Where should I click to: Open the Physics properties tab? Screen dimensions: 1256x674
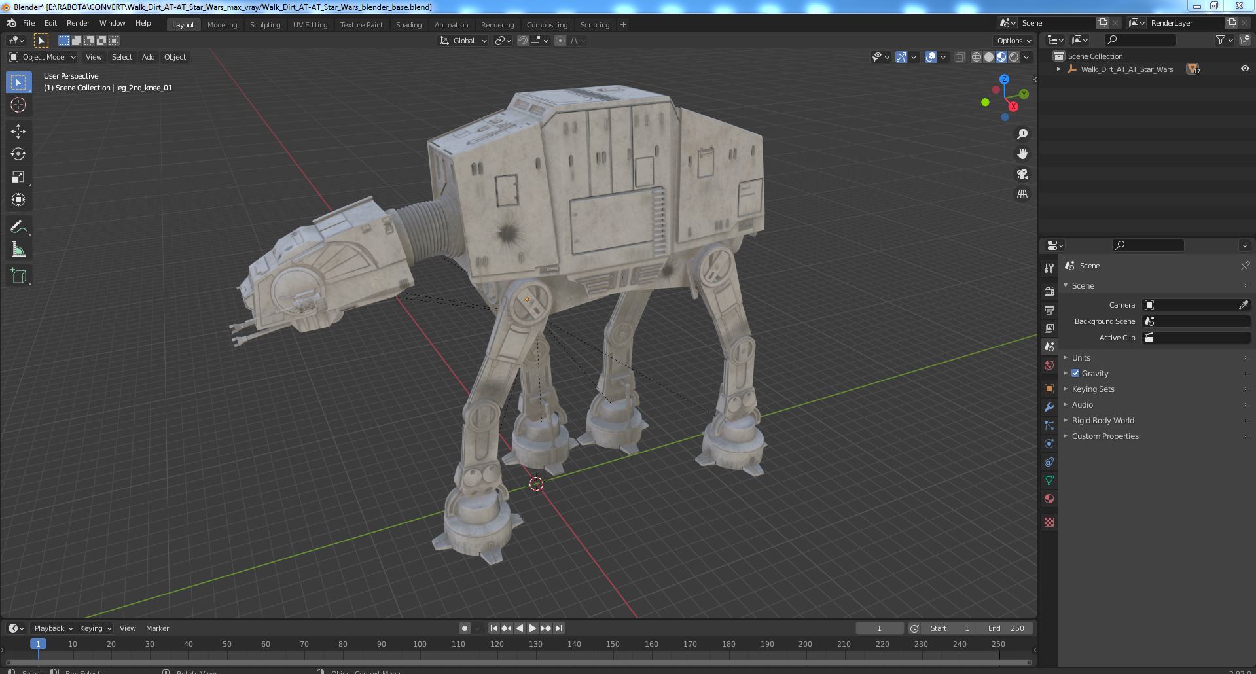[x=1049, y=443]
